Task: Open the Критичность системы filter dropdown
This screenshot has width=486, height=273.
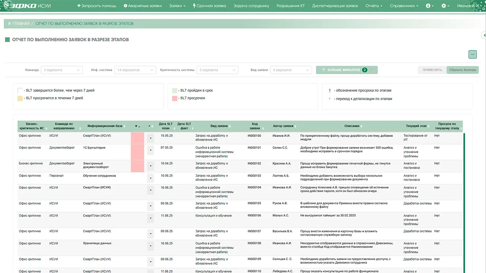Action: [218, 70]
